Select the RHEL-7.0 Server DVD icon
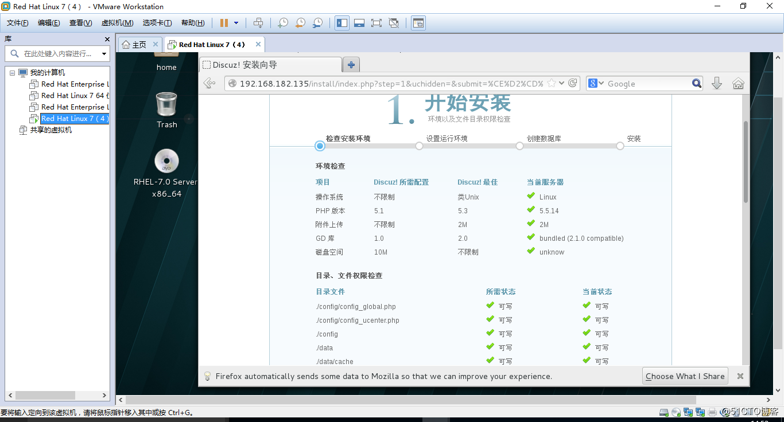 [166, 173]
